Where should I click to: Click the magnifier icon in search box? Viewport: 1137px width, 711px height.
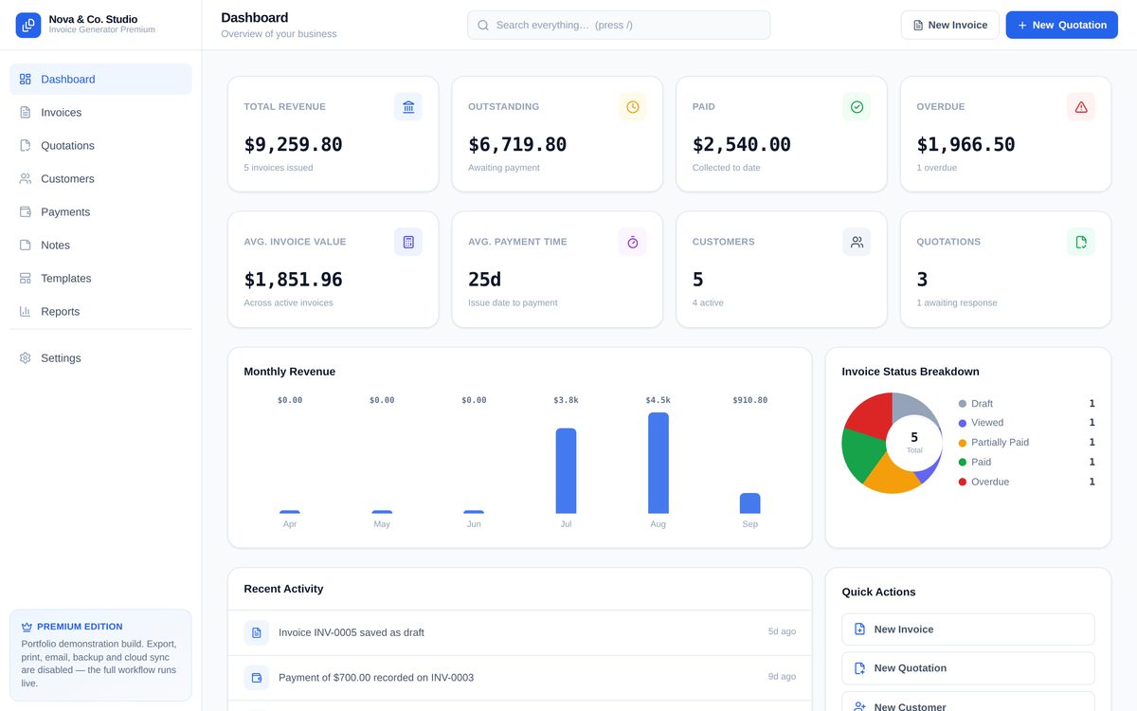(x=483, y=26)
